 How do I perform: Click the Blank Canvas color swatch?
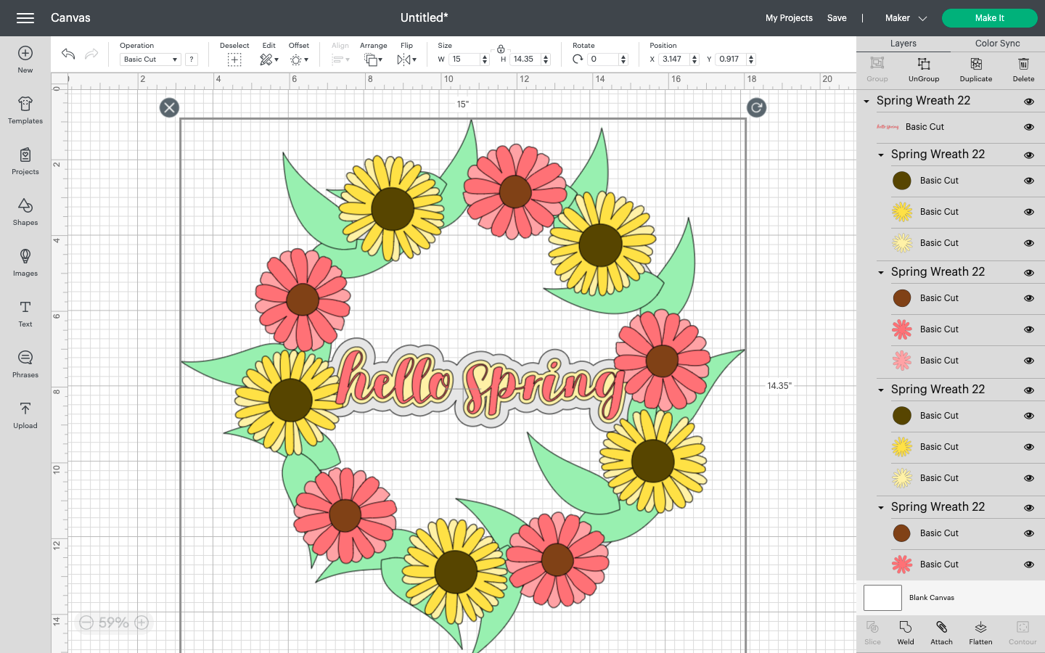(x=882, y=597)
